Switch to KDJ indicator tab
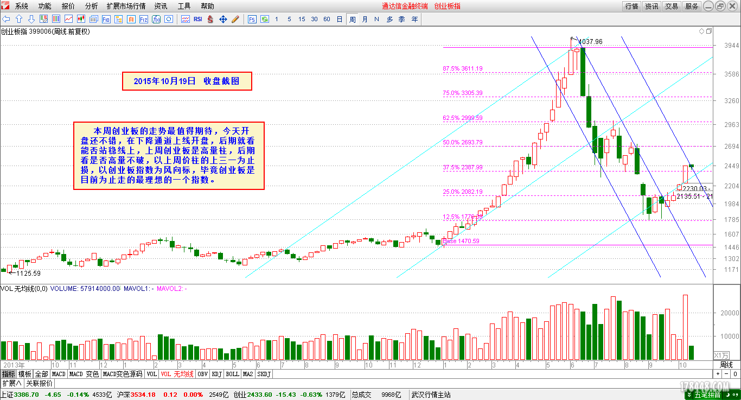This screenshot has width=741, height=400. (217, 374)
